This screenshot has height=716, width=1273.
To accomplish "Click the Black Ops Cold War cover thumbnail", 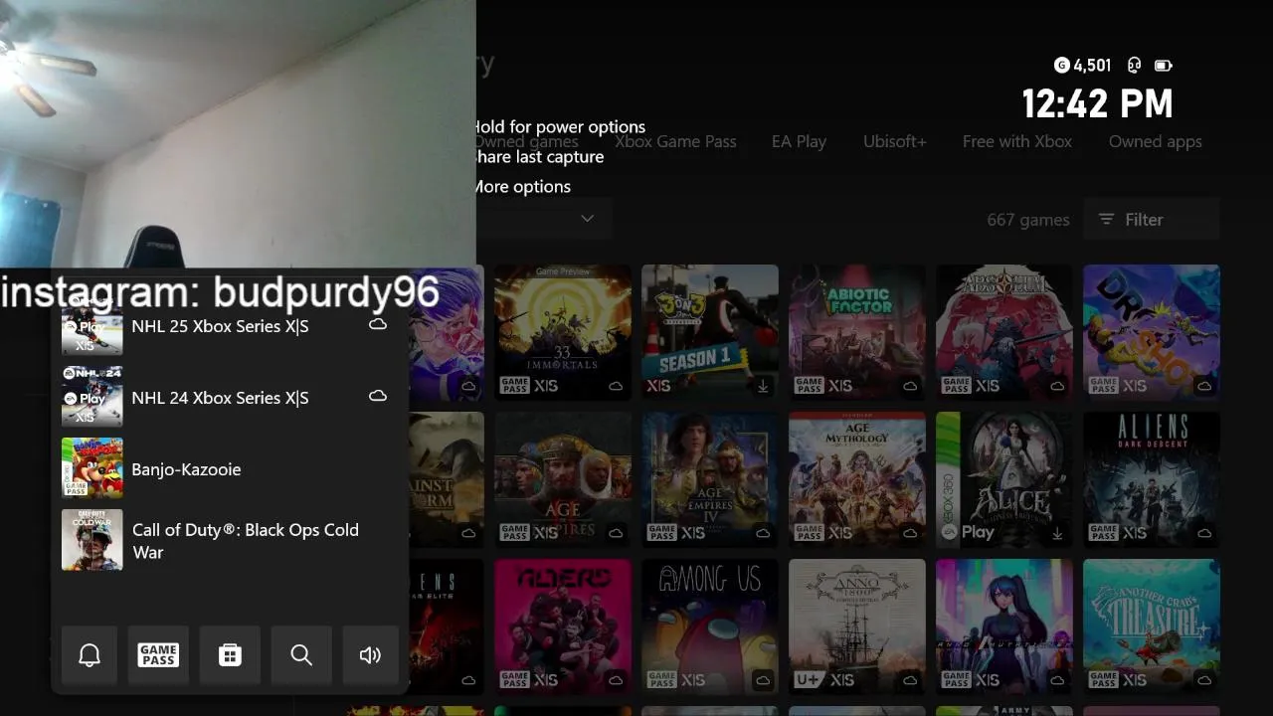I will (x=92, y=540).
